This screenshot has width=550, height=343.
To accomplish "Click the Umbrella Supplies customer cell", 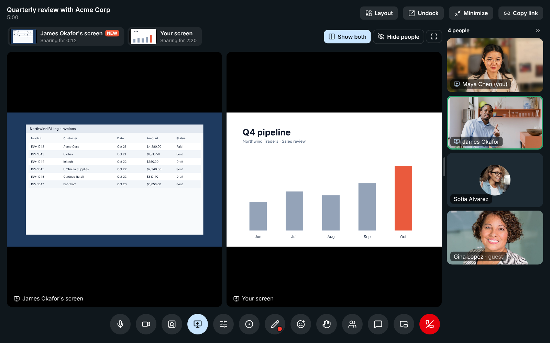I will point(76,169).
